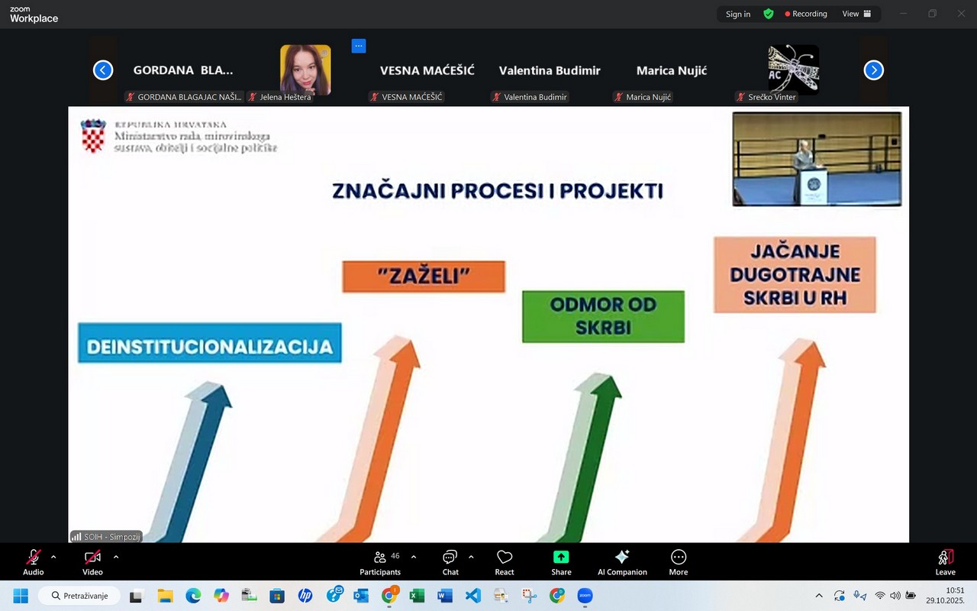Start your video camera

(x=92, y=558)
